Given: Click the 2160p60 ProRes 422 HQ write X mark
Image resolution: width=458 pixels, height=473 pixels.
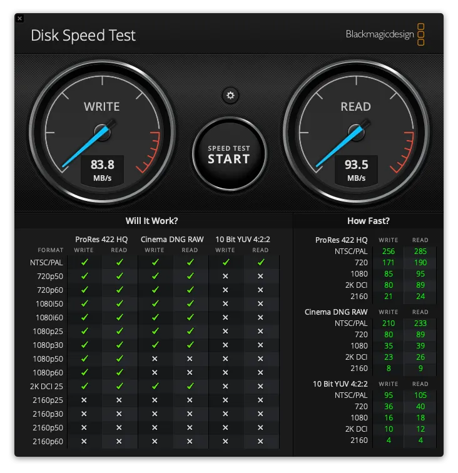Looking at the screenshot, I should (84, 441).
